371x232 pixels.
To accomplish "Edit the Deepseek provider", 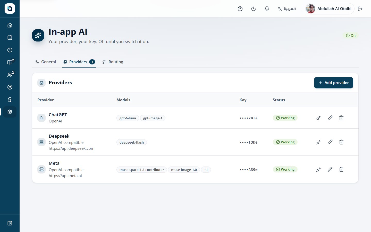I will tap(330, 142).
